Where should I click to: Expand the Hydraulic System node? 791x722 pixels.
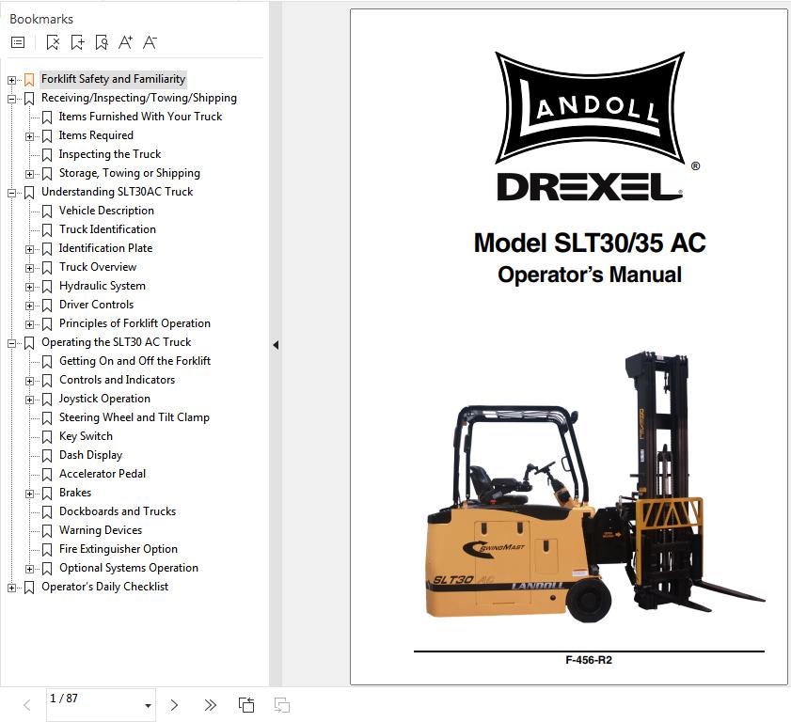(29, 287)
